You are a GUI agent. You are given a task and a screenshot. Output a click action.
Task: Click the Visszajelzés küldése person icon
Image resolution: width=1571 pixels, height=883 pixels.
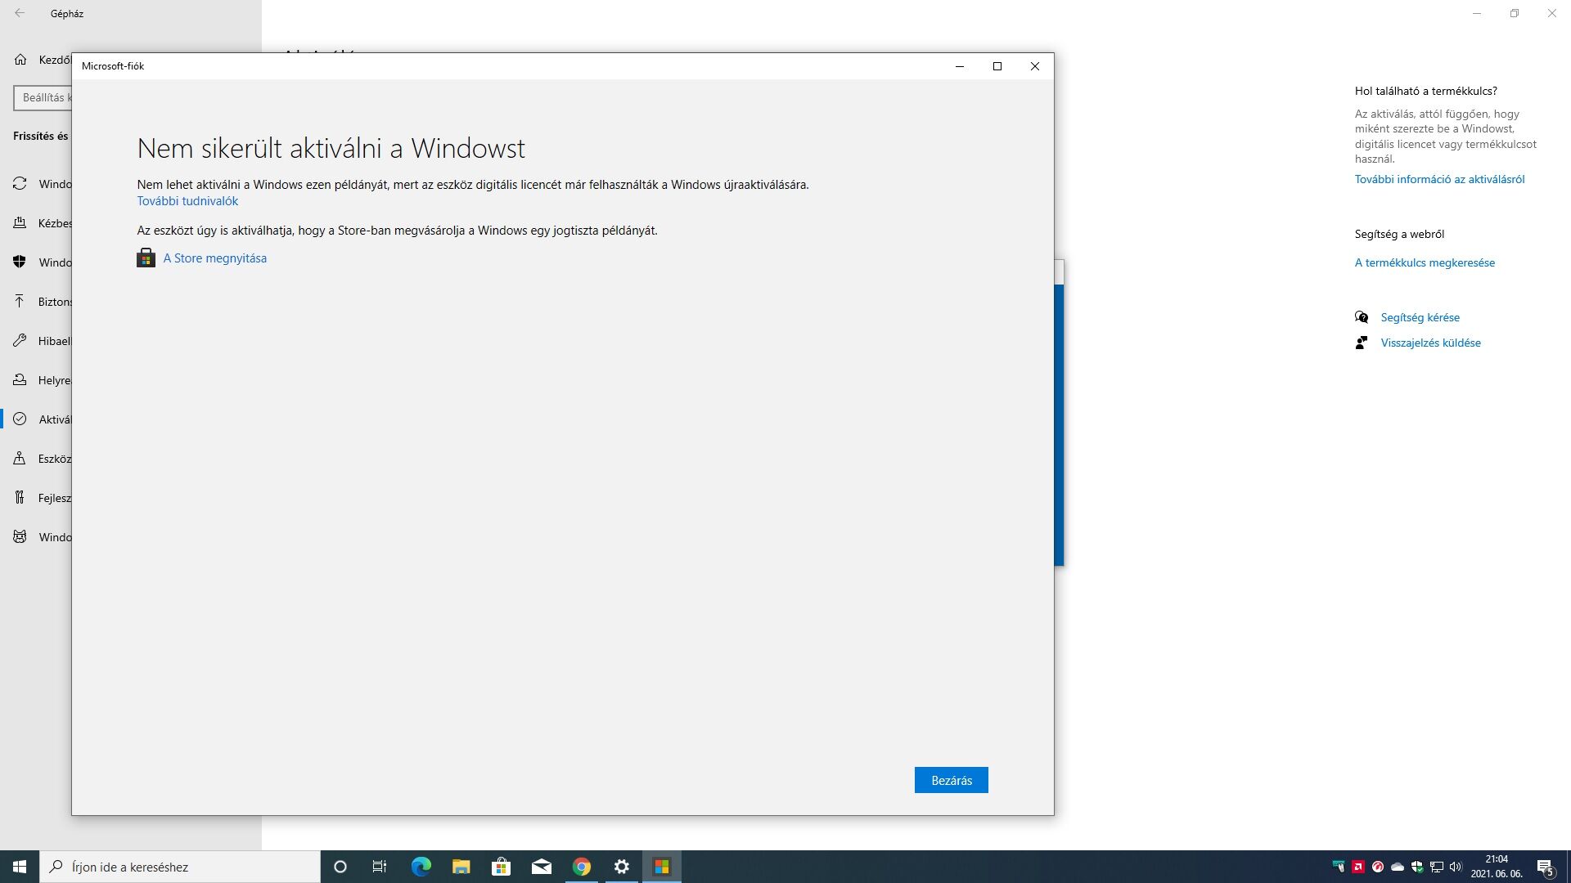(x=1362, y=343)
